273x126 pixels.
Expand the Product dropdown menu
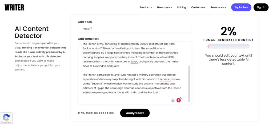point(146,7)
